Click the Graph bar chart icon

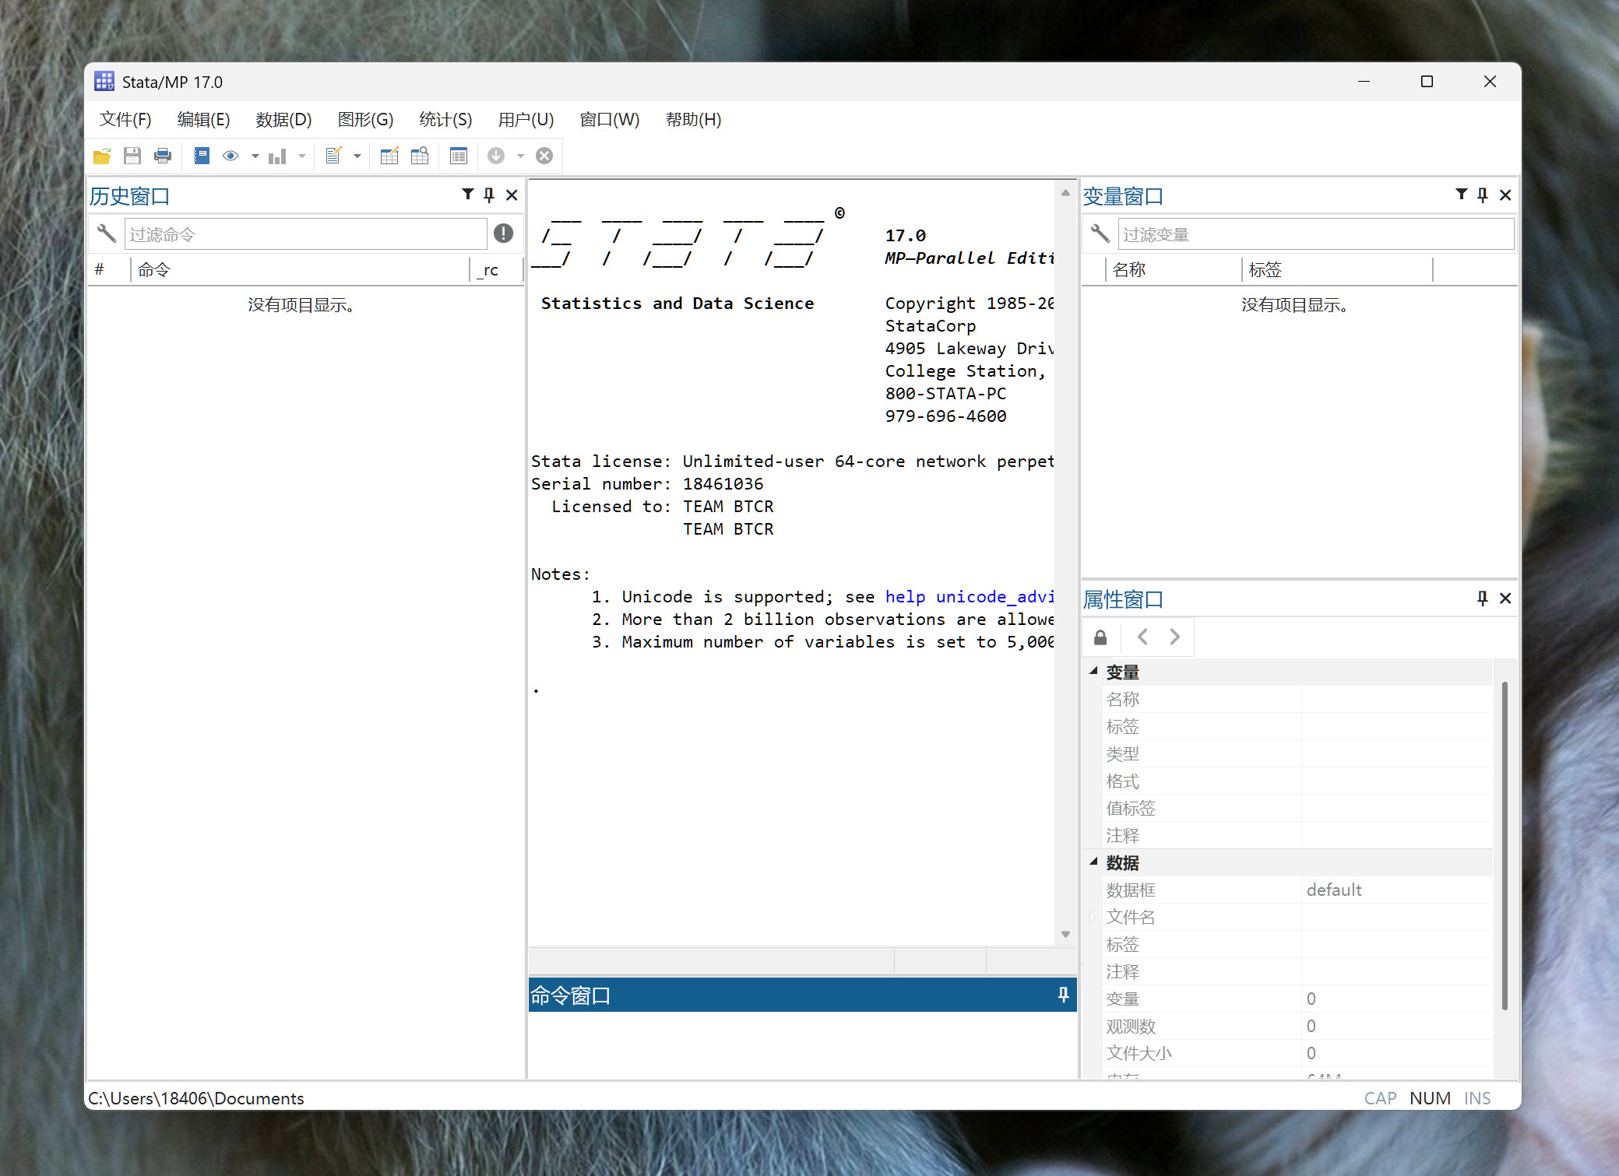[x=277, y=156]
